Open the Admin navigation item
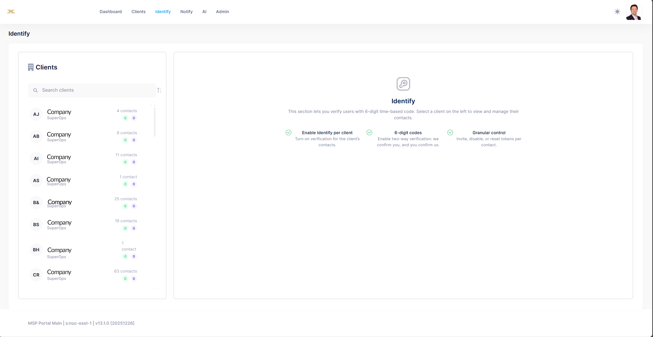 point(222,12)
